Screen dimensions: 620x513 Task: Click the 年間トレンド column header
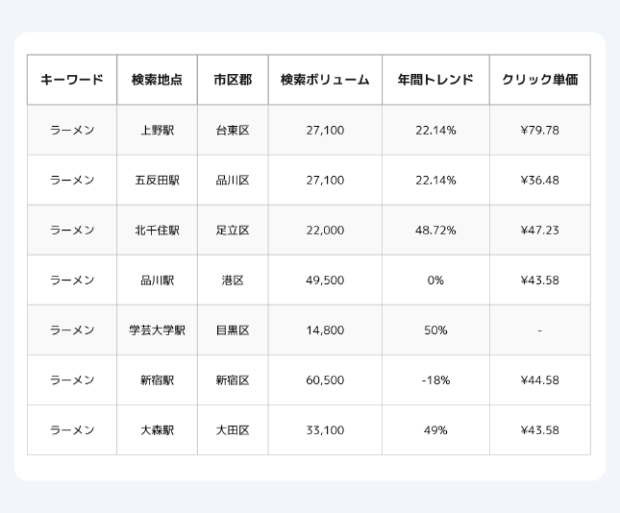click(435, 80)
